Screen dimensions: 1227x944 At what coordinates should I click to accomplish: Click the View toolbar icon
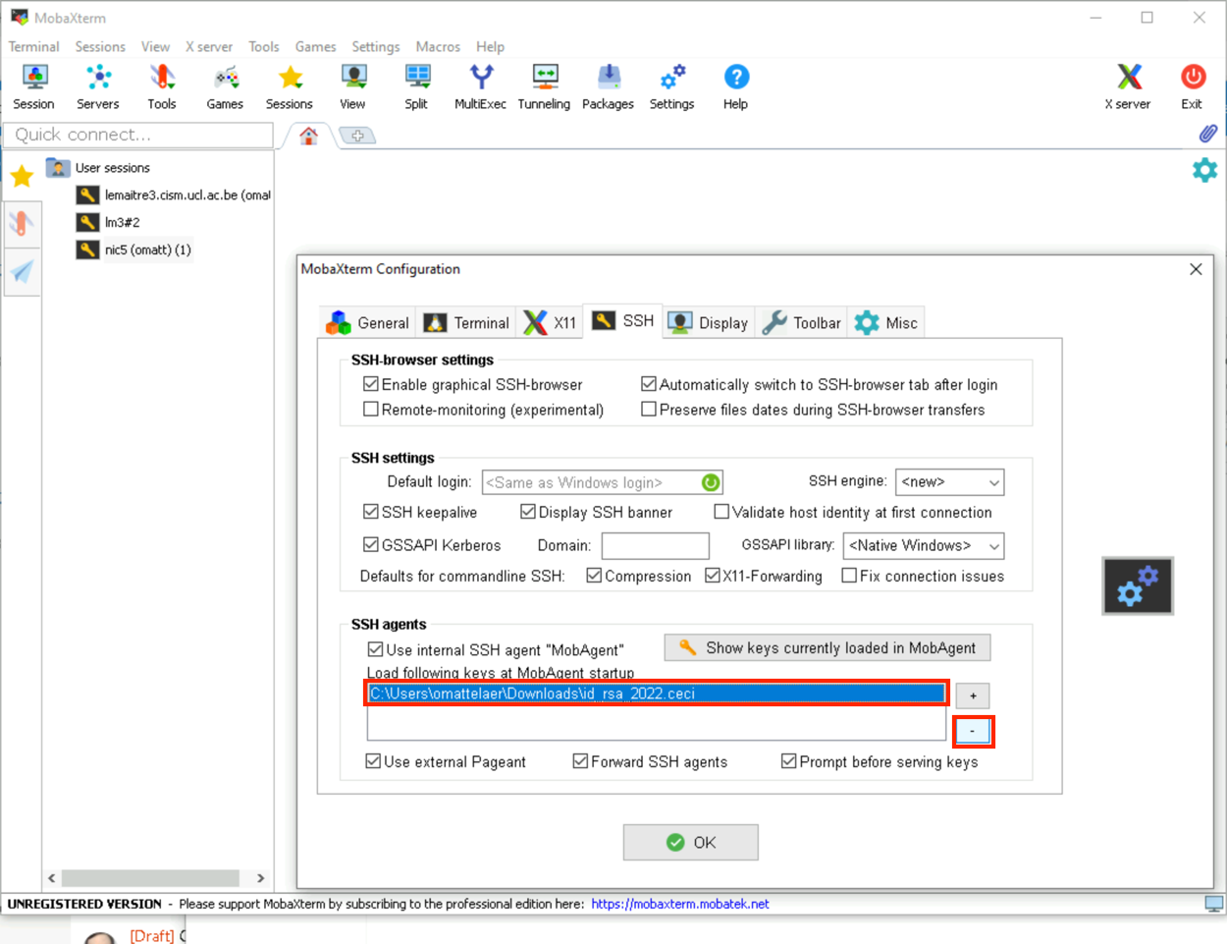point(353,86)
